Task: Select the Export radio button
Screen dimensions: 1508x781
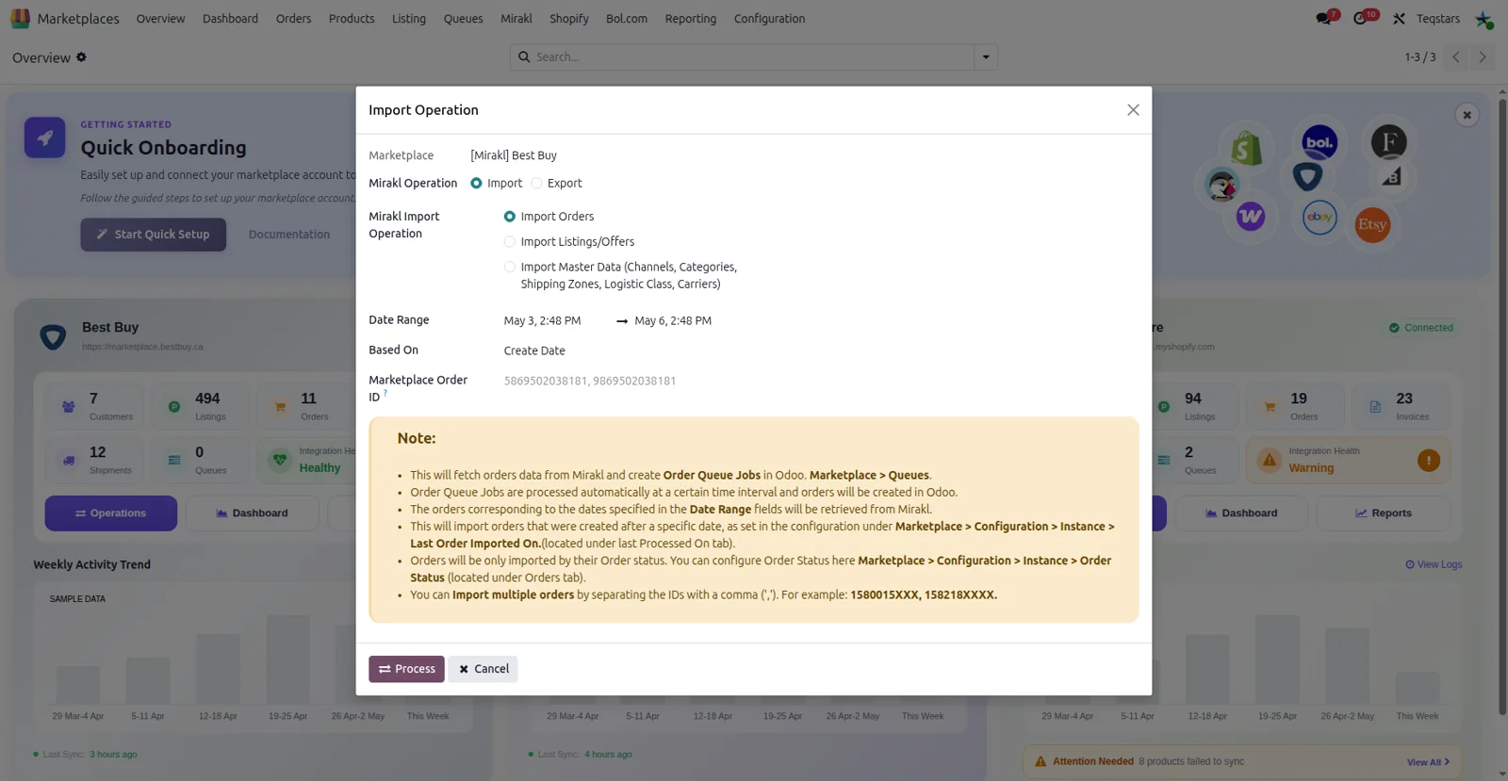Action: click(536, 183)
